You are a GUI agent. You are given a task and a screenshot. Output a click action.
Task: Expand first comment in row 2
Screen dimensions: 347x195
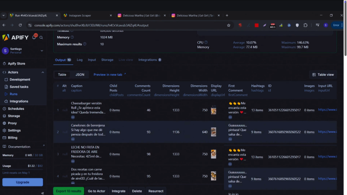(x=230, y=139)
